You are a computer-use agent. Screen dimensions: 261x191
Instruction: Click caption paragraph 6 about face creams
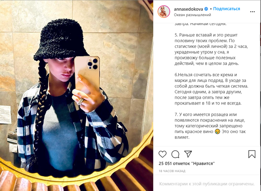pyautogui.click(x=211, y=89)
